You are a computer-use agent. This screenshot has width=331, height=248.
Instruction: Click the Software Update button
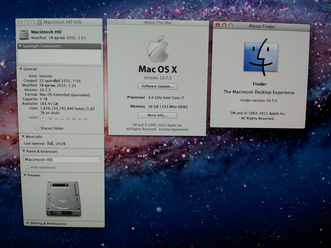(158, 86)
